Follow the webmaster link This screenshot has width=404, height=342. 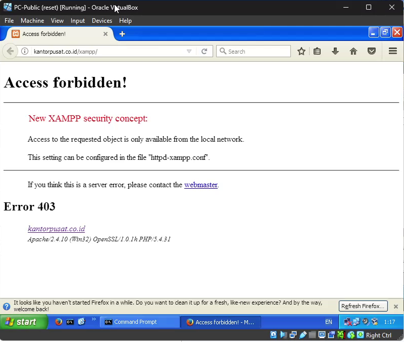pyautogui.click(x=201, y=185)
